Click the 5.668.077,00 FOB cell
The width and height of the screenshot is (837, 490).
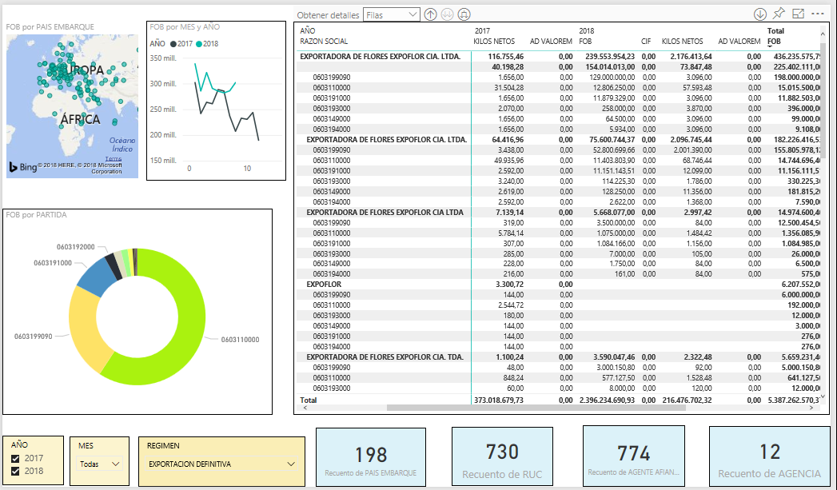click(614, 212)
